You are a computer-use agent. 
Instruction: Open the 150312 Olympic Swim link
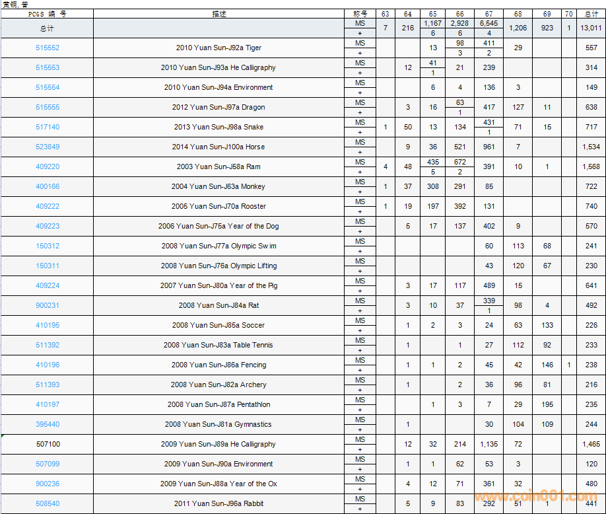coord(47,246)
